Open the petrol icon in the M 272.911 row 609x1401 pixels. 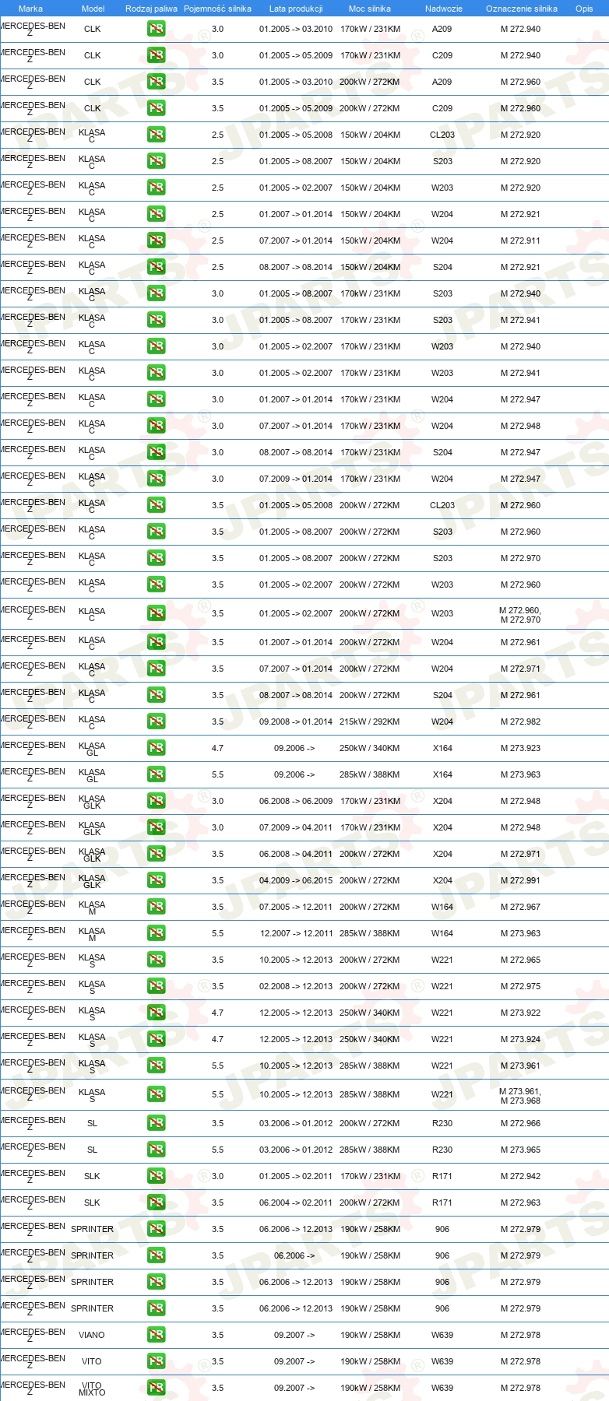(x=156, y=241)
